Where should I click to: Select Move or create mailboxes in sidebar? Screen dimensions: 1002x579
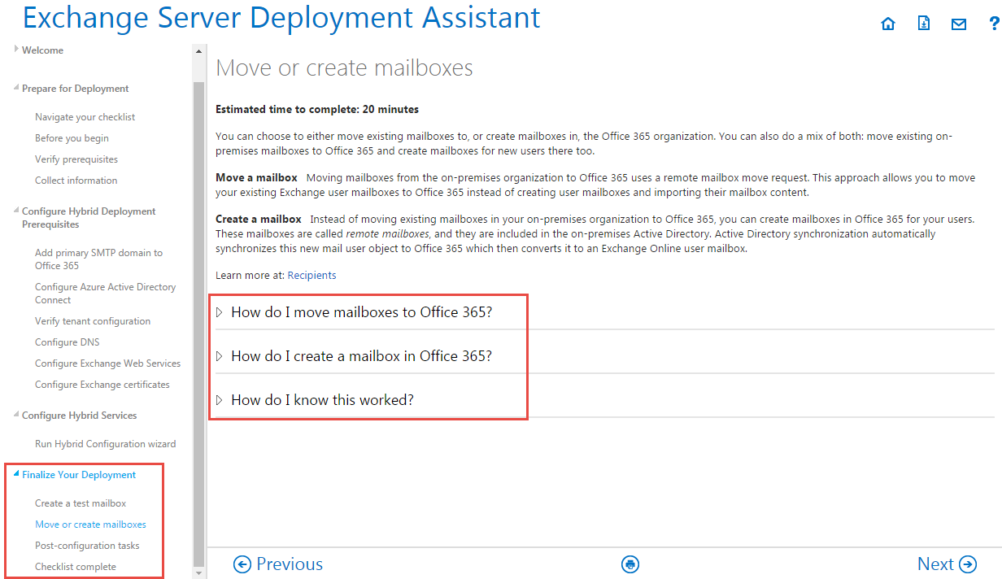coord(91,525)
